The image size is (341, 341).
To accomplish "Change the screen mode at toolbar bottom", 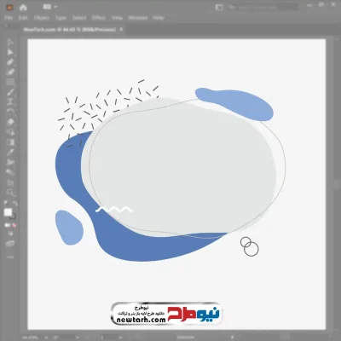I will (x=10, y=244).
